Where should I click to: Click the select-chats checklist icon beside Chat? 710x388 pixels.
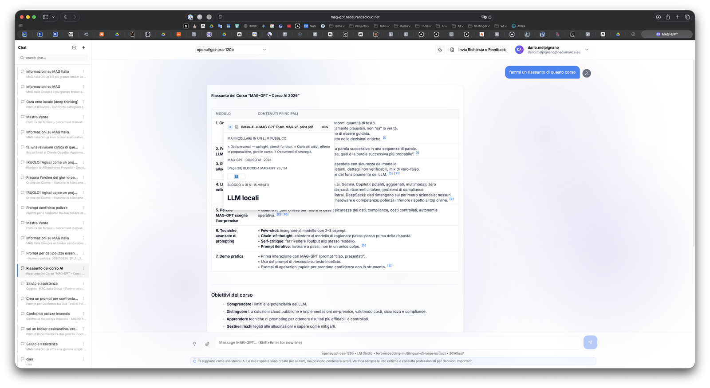tap(74, 47)
